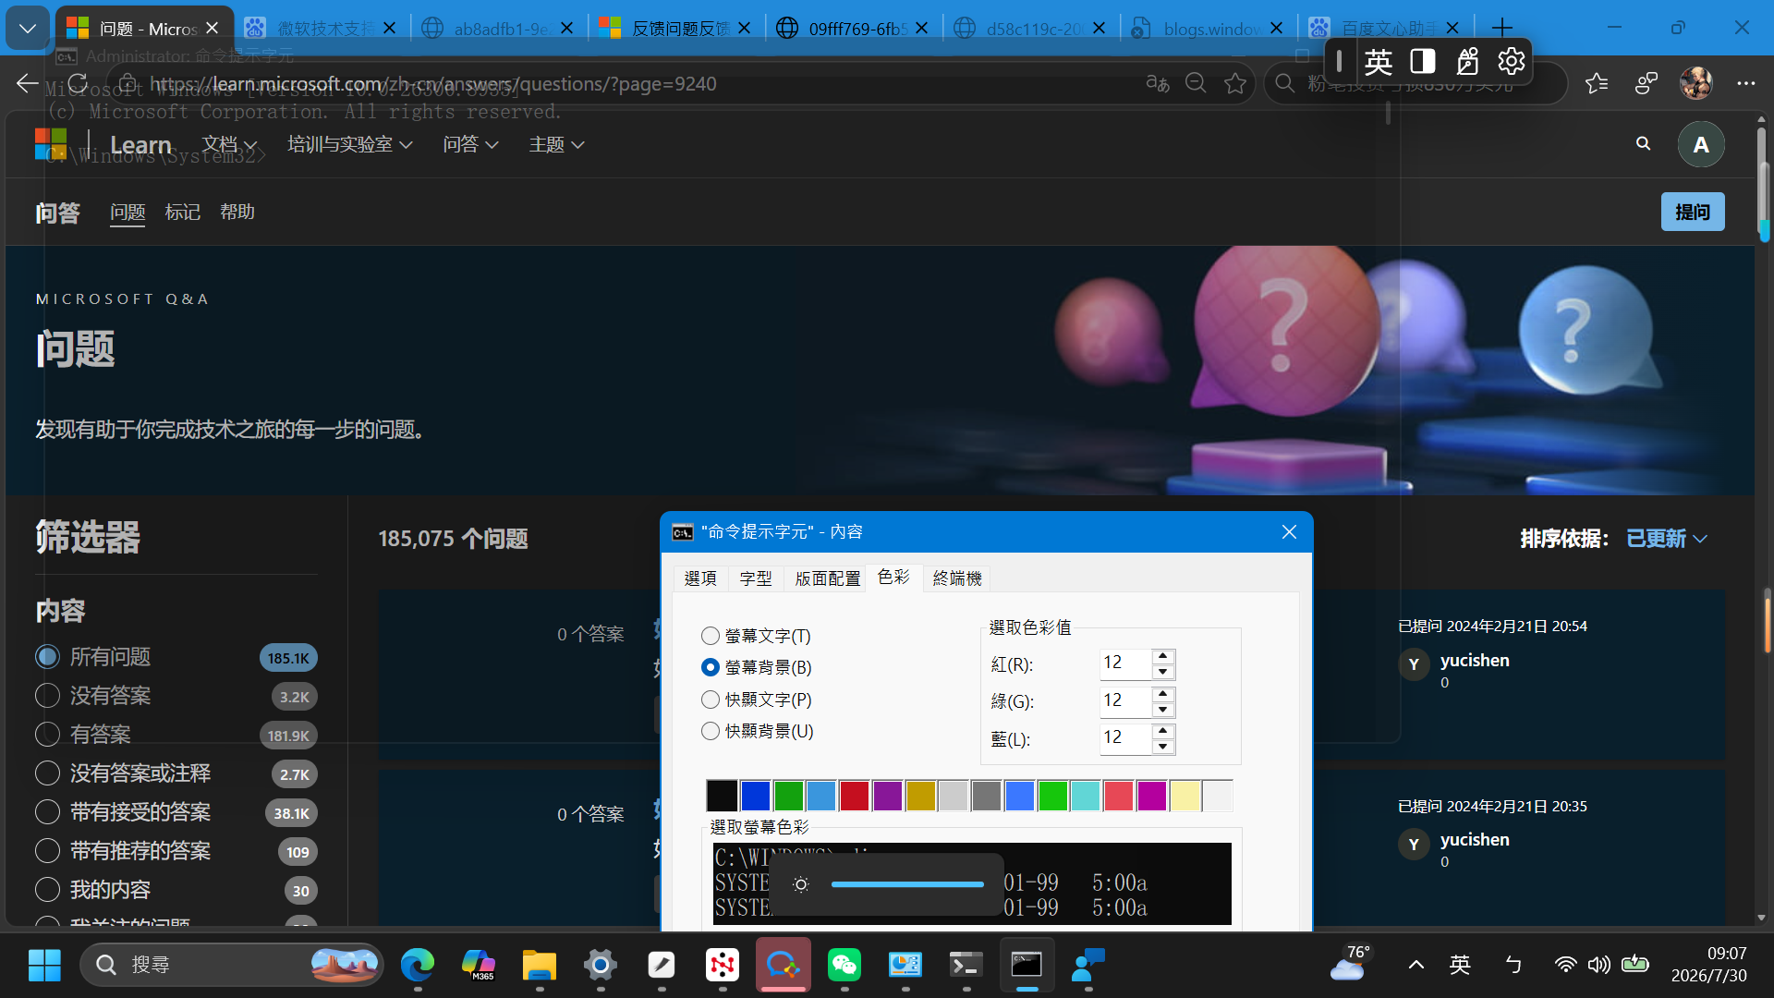
Task: Open the browser tab list chevron
Action: (28, 29)
